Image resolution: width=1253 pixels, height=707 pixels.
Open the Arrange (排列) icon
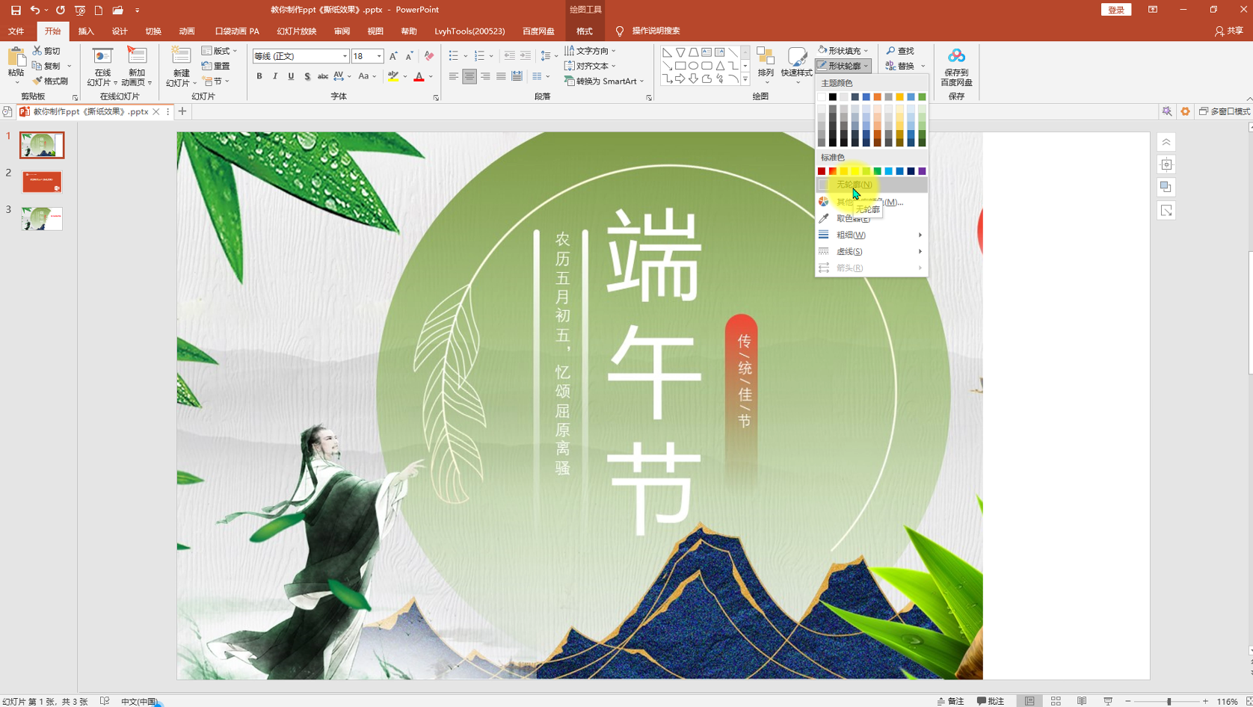pyautogui.click(x=766, y=57)
